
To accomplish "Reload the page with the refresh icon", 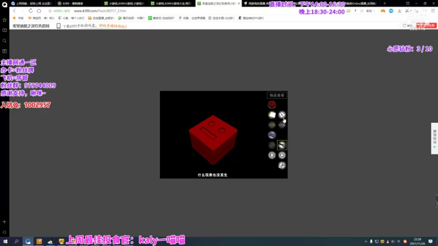I will [31, 11].
